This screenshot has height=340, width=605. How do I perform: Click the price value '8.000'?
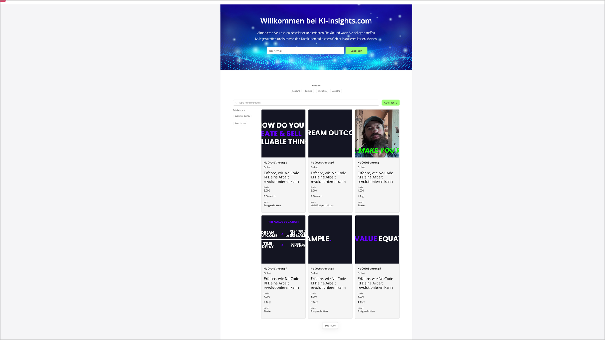click(314, 297)
